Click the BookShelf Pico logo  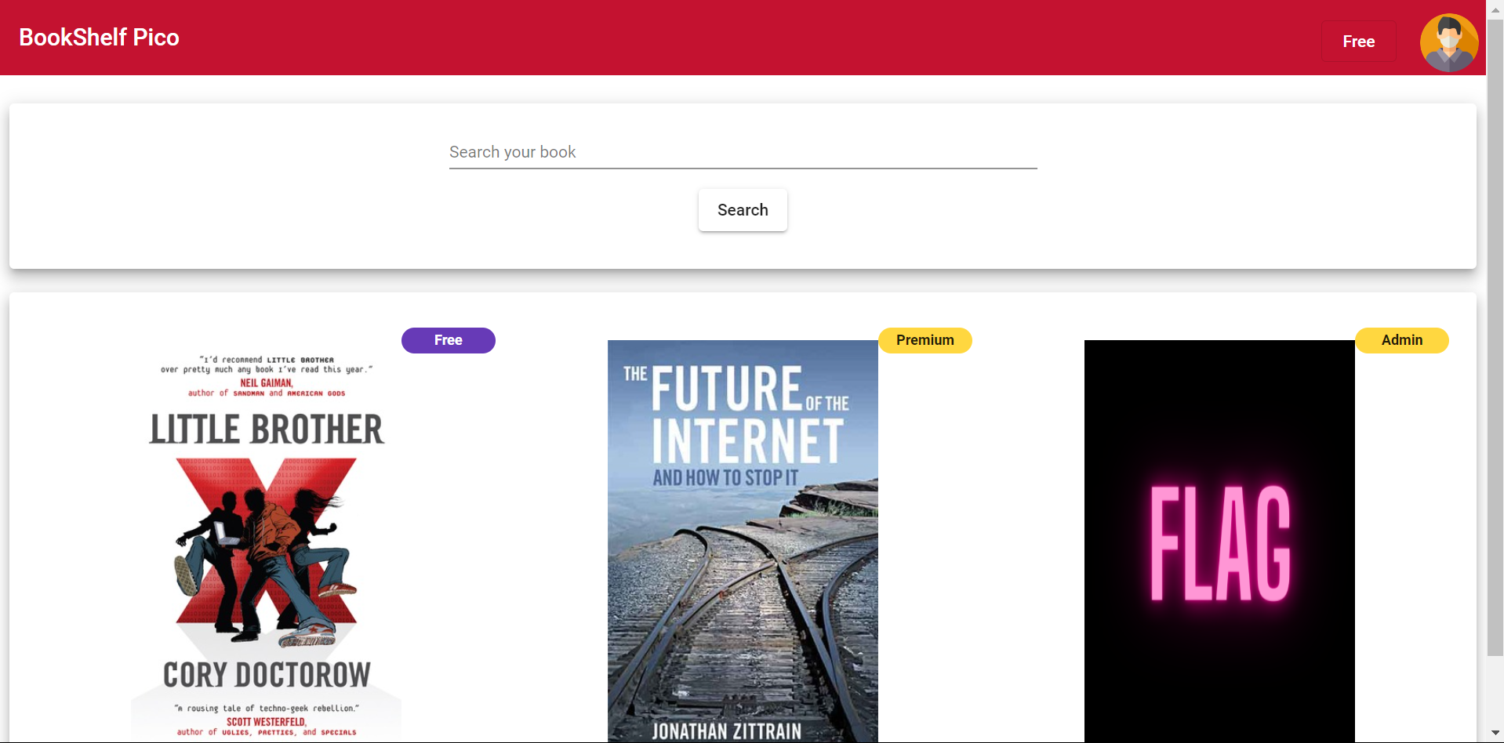[x=98, y=36]
